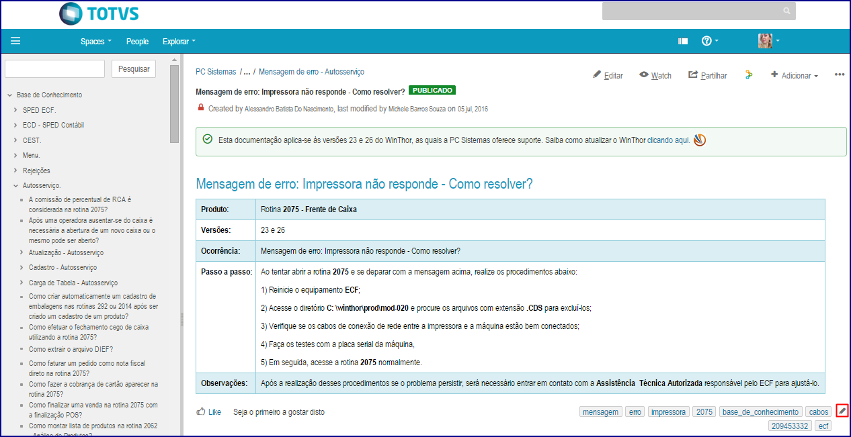Click the 'mensagem' label tag

(601, 412)
